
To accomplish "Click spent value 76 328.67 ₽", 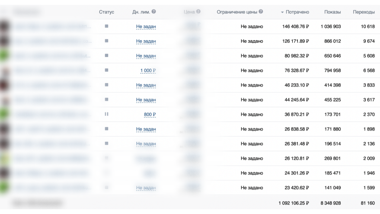I will pyautogui.click(x=297, y=70).
